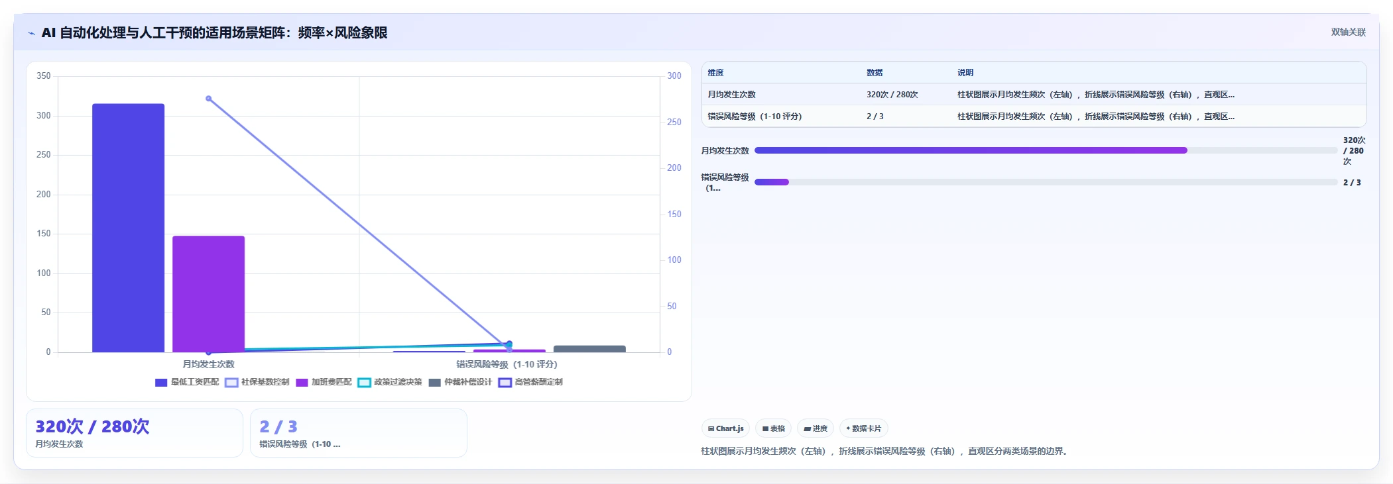Click the Chart.js tag chip
This screenshot has width=1393, height=484.
[x=725, y=428]
